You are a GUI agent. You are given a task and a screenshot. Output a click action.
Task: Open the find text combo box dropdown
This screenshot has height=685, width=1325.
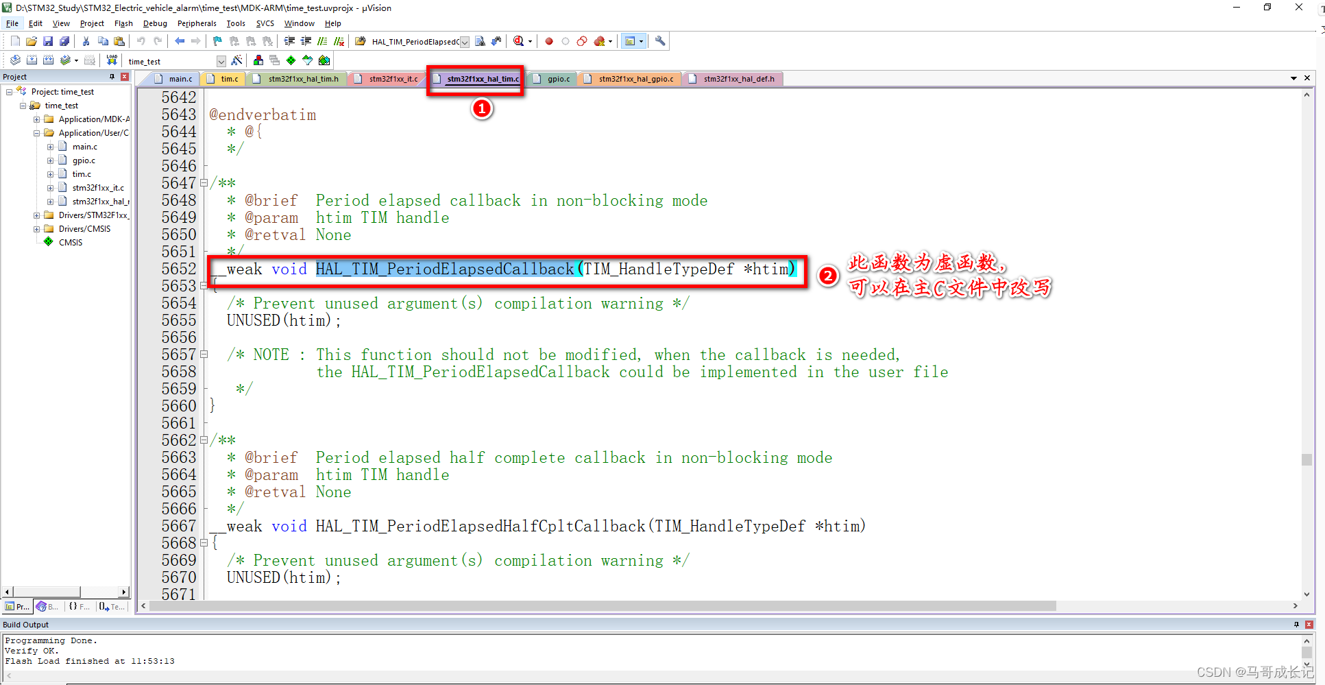point(465,42)
